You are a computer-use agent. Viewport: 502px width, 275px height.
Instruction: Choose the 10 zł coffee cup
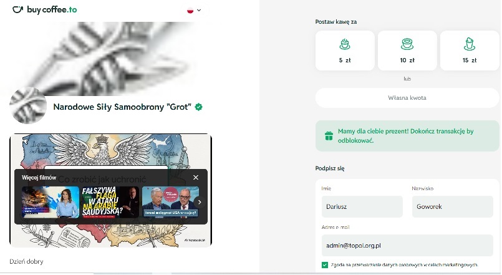tap(407, 51)
